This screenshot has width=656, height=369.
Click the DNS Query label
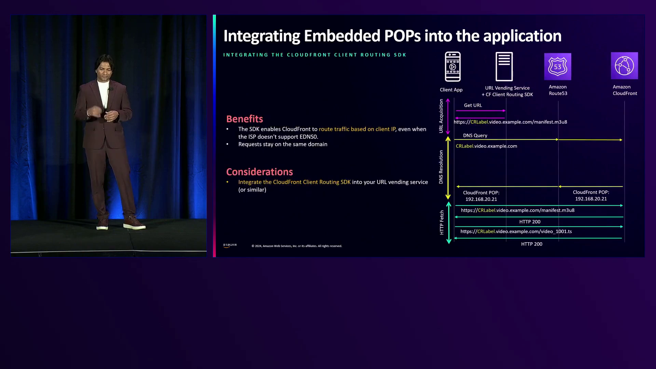[x=475, y=136]
